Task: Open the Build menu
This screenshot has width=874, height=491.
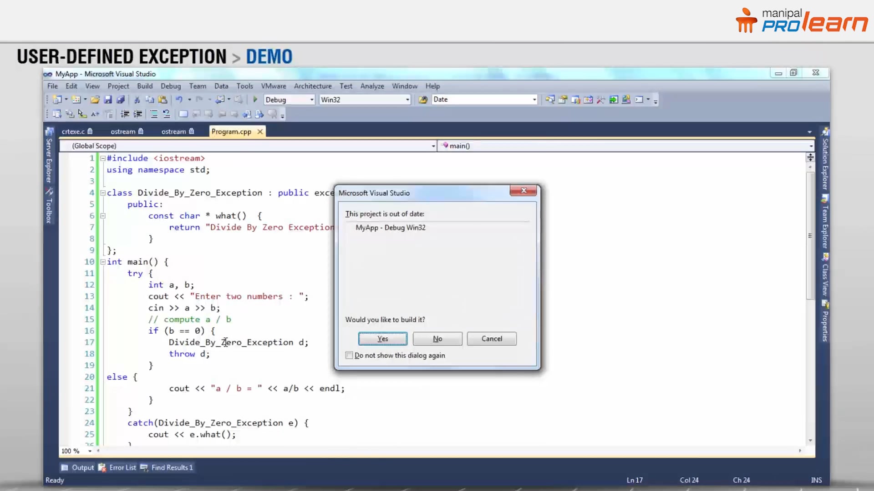Action: 145,86
